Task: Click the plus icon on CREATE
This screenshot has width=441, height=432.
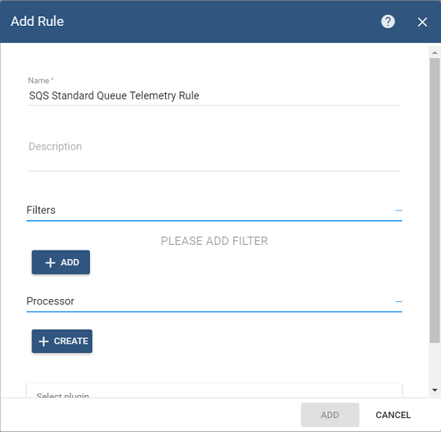Action: (x=44, y=341)
